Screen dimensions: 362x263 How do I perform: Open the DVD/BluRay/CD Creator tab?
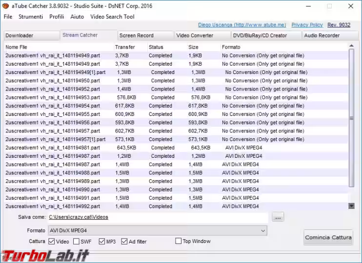pos(266,36)
